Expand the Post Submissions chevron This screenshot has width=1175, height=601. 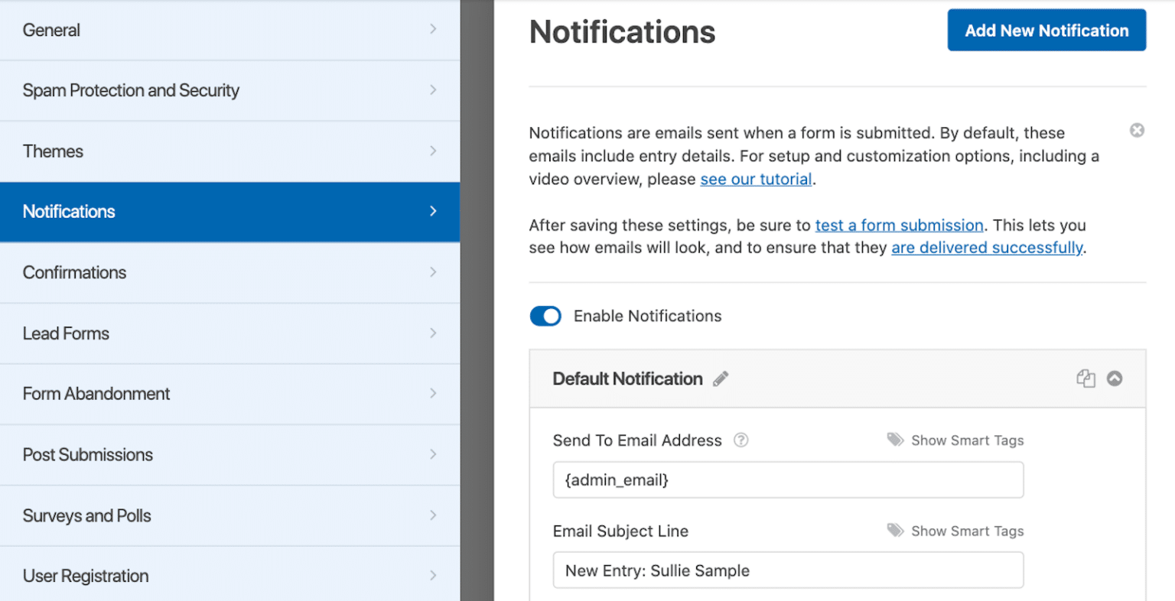[x=433, y=454]
